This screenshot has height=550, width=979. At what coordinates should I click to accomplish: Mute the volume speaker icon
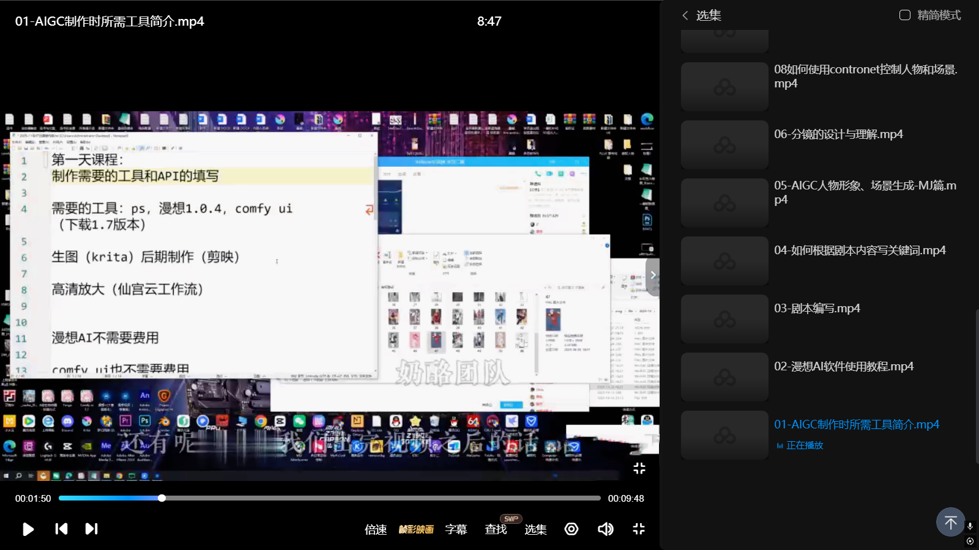(x=605, y=529)
